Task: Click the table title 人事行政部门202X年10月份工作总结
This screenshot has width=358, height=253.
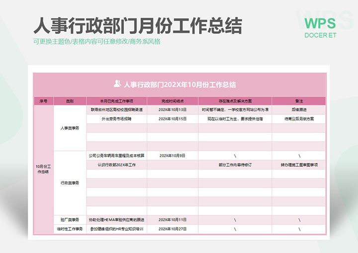Action: tap(179, 84)
